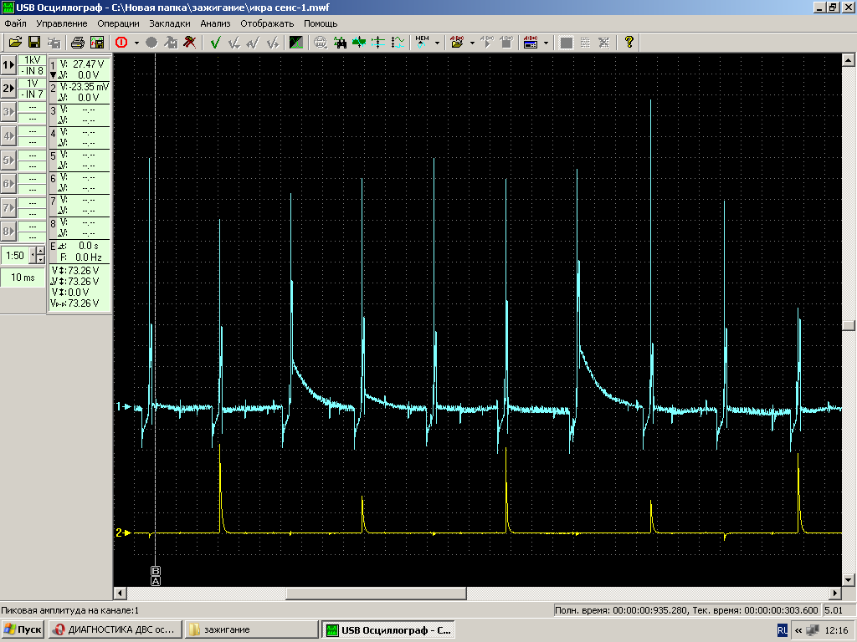Select the 1kV range field for channel 1

point(33,60)
